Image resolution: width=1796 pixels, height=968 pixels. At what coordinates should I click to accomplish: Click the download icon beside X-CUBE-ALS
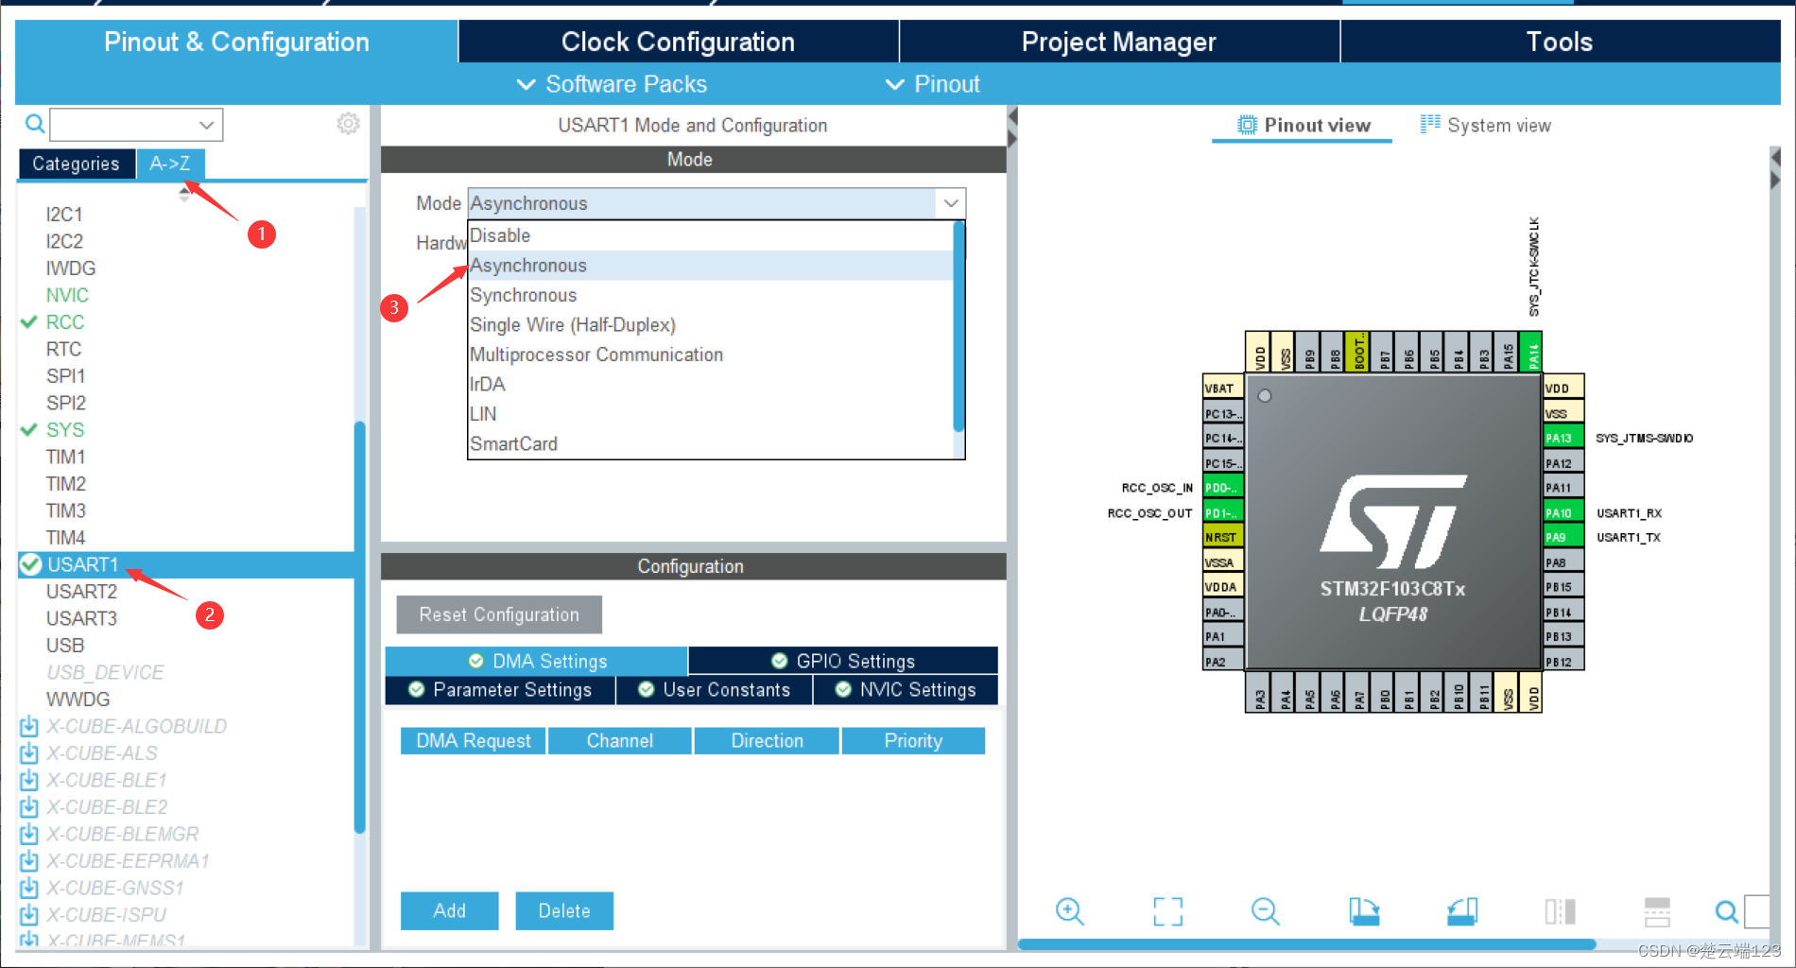click(x=29, y=753)
